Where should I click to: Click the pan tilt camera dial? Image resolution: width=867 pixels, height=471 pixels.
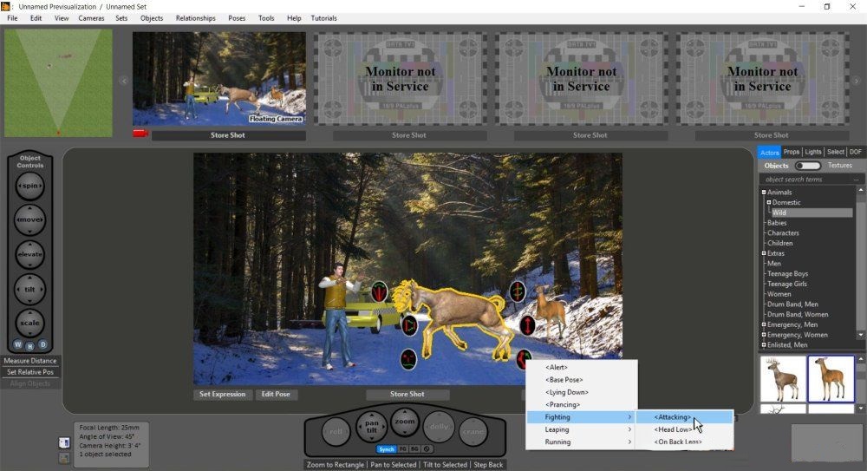[x=372, y=426]
